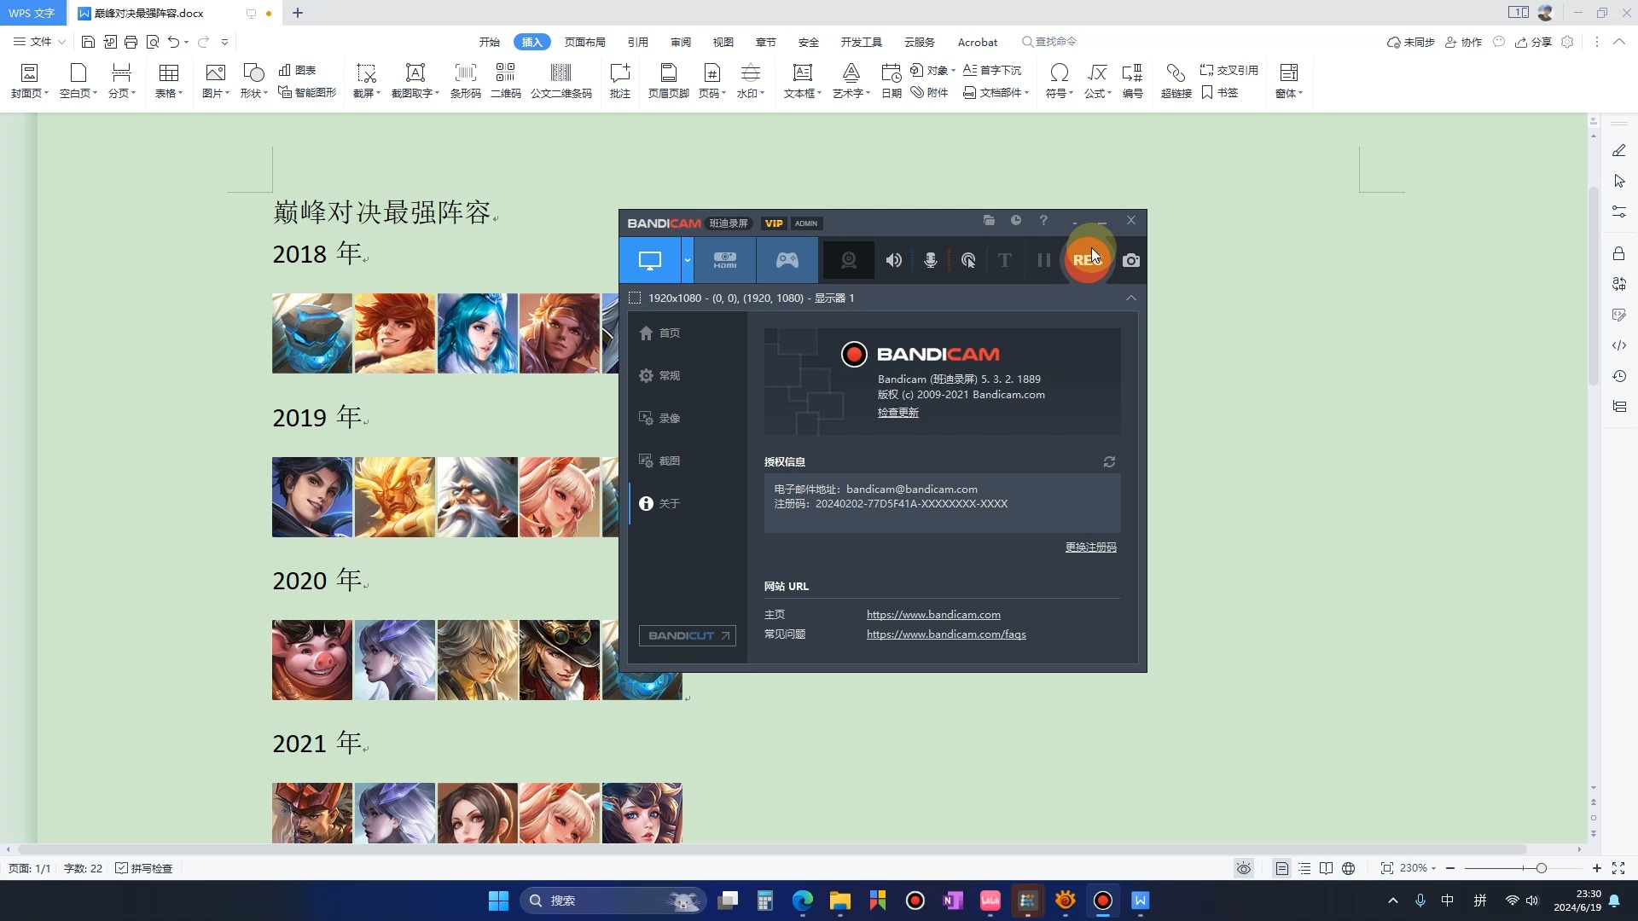Collapse the Bandicam display info bar

tap(1131, 298)
